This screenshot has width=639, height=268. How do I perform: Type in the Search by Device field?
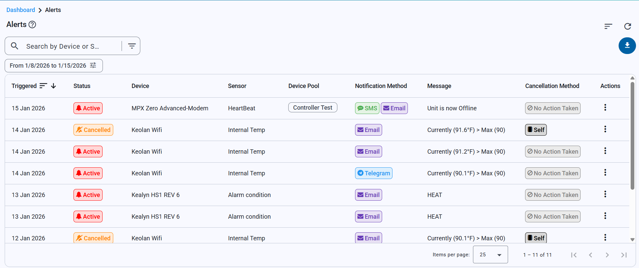pyautogui.click(x=70, y=46)
